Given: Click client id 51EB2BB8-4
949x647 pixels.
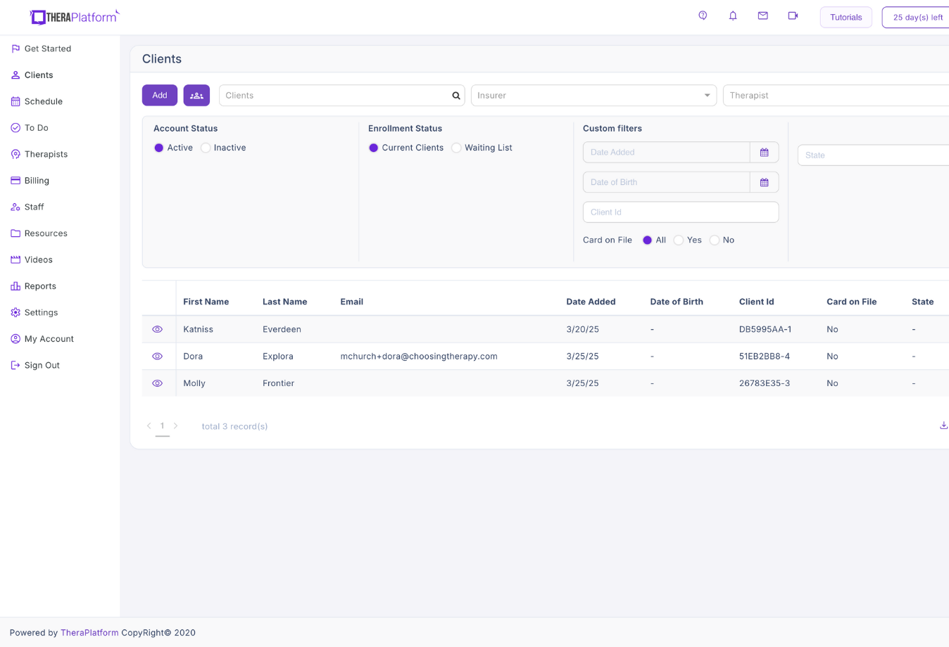Looking at the screenshot, I should point(765,357).
